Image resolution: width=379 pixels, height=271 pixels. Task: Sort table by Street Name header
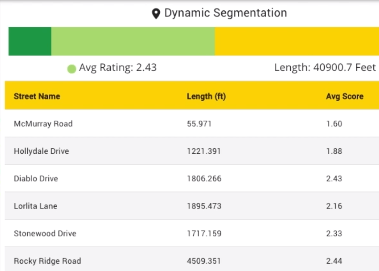pos(37,96)
